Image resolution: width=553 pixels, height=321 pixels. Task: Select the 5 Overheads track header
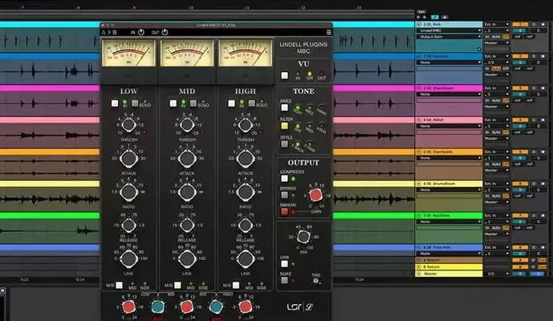(449, 151)
